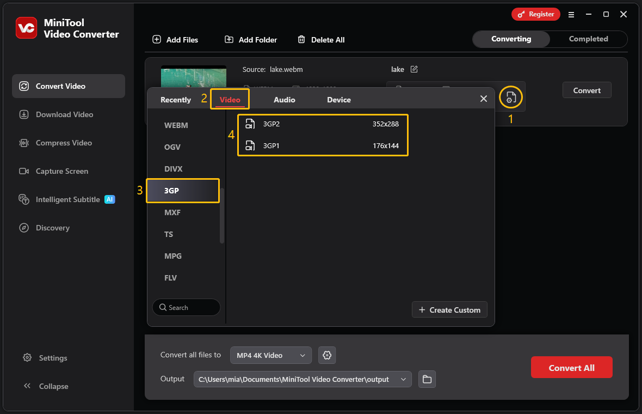Click the Convert button for lake
The height and width of the screenshot is (414, 642).
pos(587,90)
